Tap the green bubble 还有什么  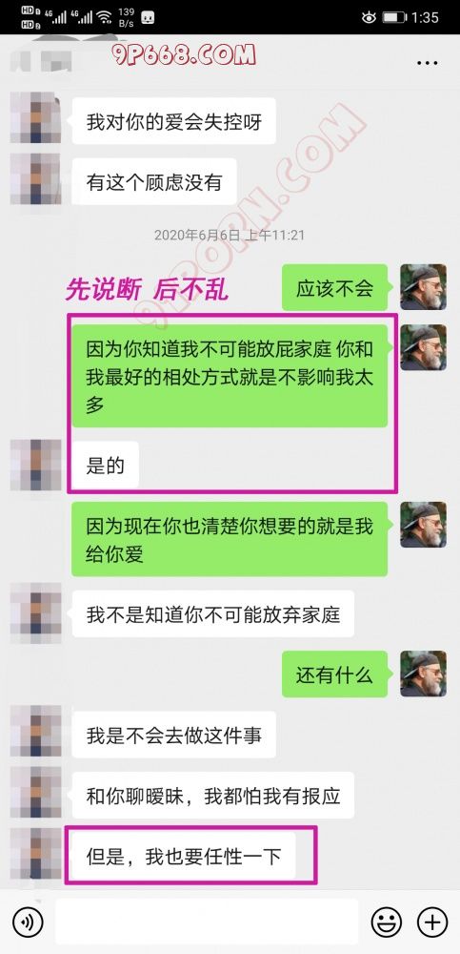coord(335,674)
